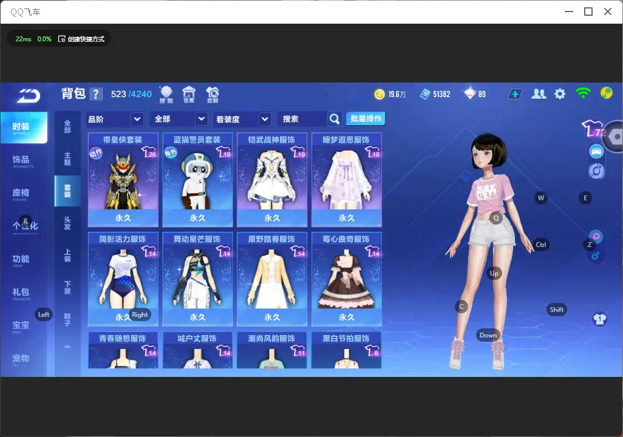Screen dimensions: 623x437
Task: Click the 创建快捷方式 link text
Action: 86,39
